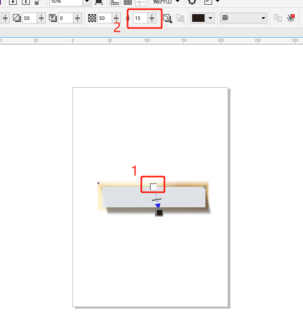Viewport: 303px width, 325px height.
Task: Click the shadow opacity slider on canvas
Action: pyautogui.click(x=157, y=200)
